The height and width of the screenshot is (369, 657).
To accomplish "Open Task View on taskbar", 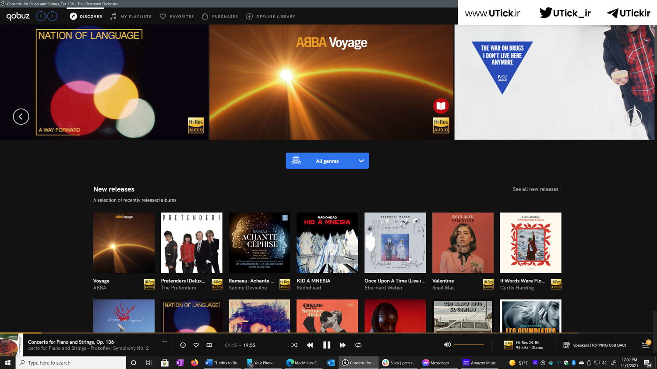I will click(x=149, y=362).
